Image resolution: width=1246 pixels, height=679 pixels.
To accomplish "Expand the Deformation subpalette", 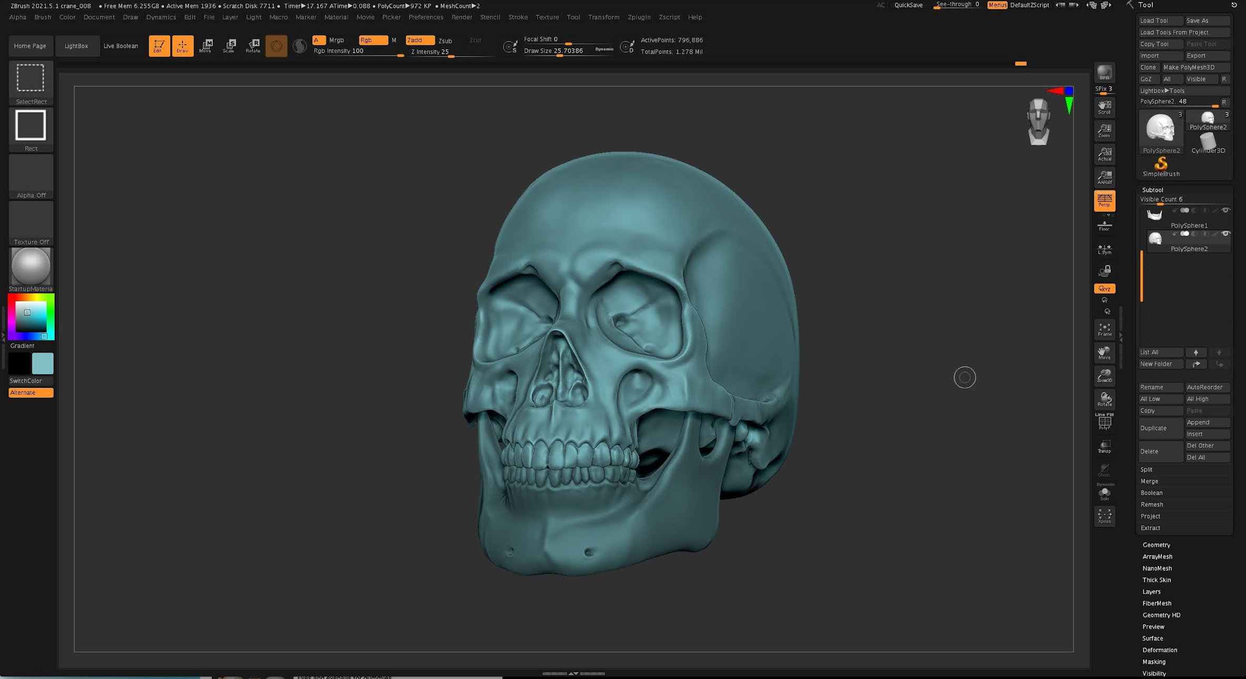I will [1159, 650].
